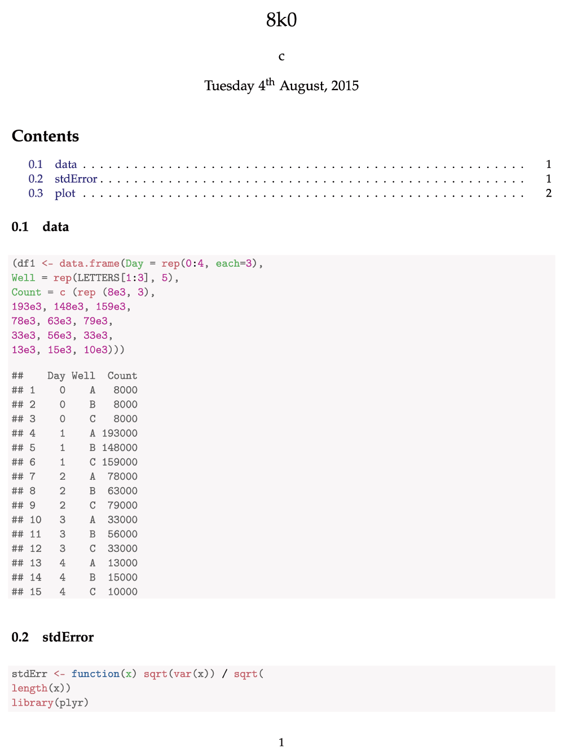Click the 'function(x)' keyword in stdErr code
Viewport: 564px width, 756px height.
click(x=104, y=674)
